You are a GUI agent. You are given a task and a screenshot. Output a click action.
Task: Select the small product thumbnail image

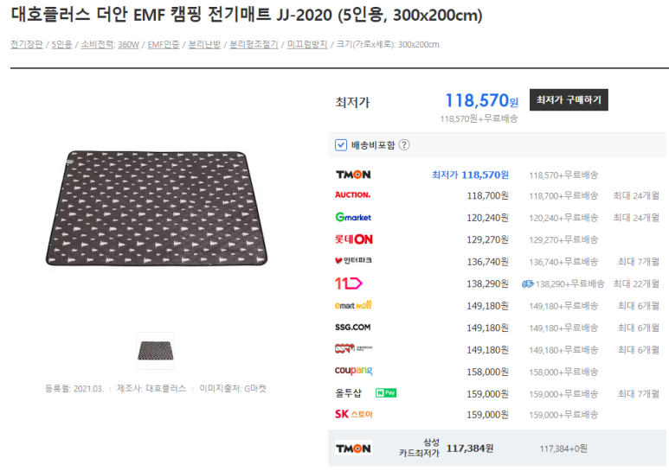coord(156,351)
